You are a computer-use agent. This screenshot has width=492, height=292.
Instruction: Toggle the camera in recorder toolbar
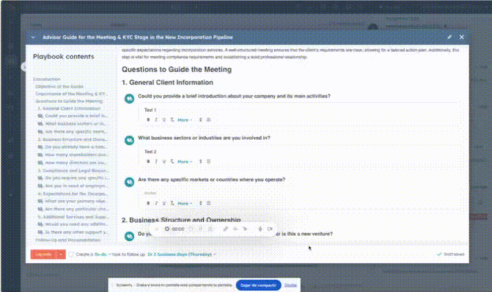click(x=269, y=229)
